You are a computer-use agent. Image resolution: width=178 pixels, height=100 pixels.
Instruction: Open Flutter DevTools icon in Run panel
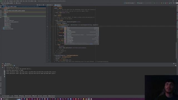pos(14,66)
